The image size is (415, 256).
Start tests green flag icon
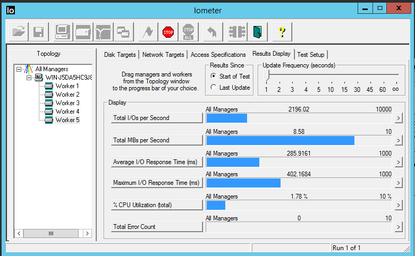[148, 32]
